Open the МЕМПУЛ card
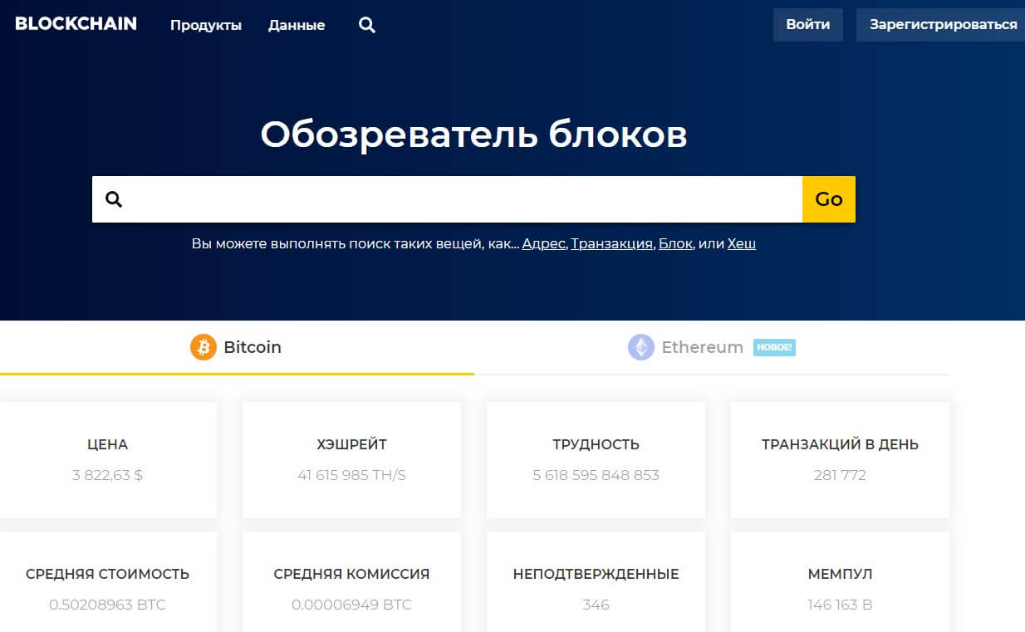 point(840,582)
